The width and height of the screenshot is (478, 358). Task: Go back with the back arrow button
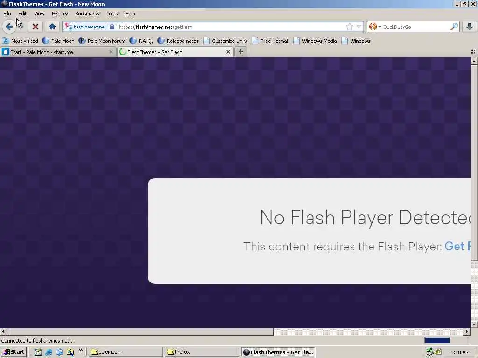[9, 27]
